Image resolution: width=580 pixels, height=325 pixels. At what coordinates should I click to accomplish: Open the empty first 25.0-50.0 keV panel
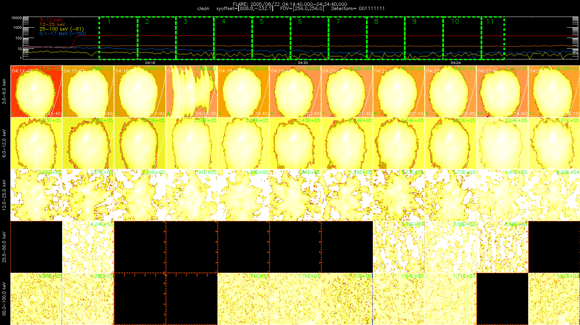tap(36, 247)
